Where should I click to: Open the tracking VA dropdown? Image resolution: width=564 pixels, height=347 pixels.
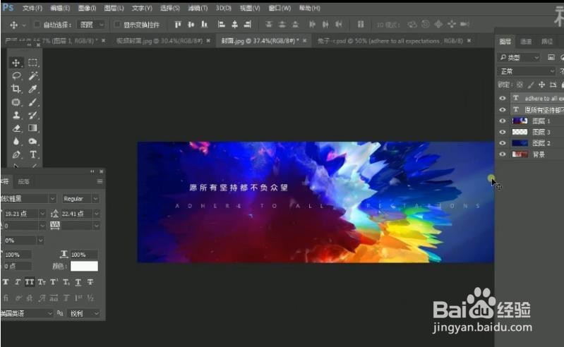[x=97, y=226]
